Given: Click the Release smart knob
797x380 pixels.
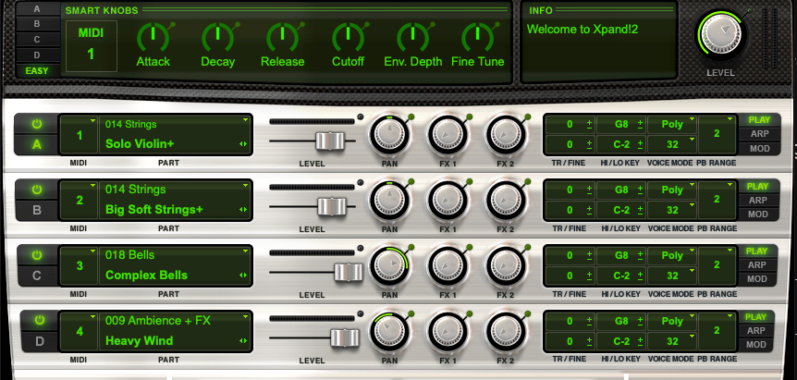Looking at the screenshot, I should tap(283, 36).
